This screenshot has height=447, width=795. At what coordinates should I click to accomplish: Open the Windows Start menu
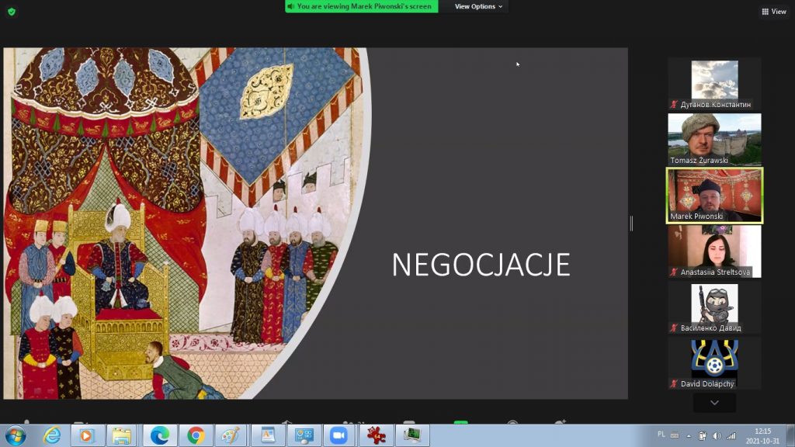[x=15, y=435]
